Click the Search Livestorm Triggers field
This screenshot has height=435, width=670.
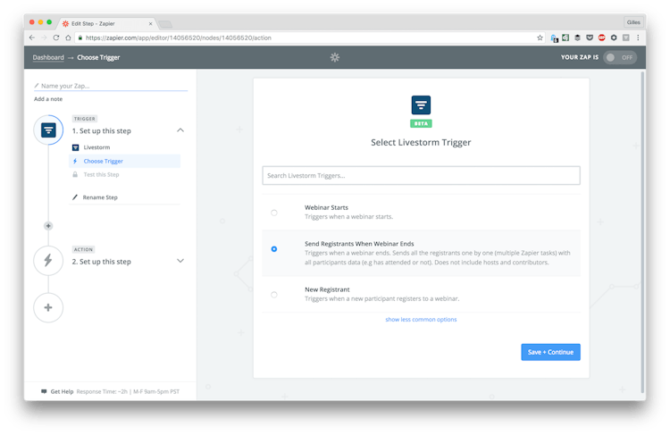click(x=421, y=175)
